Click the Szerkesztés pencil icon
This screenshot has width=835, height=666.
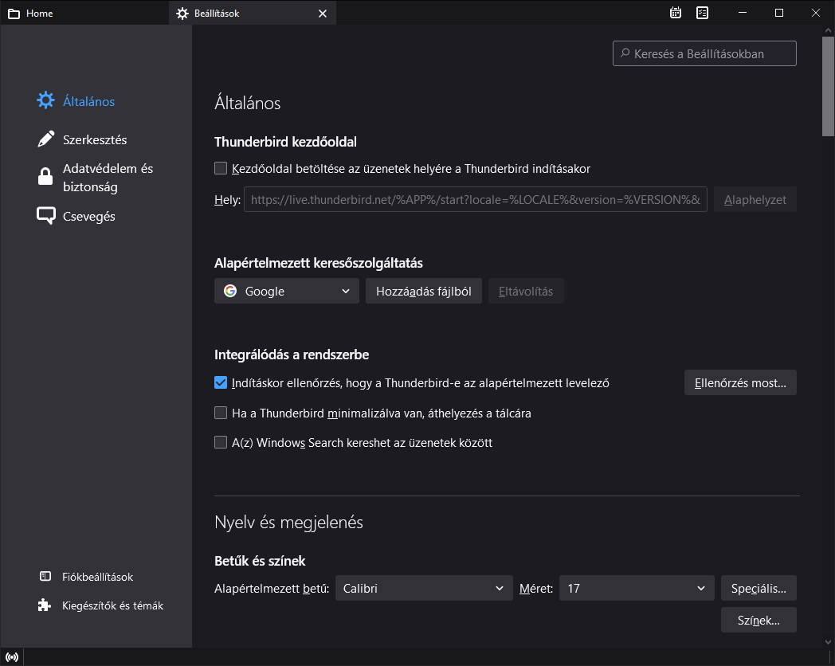pyautogui.click(x=45, y=139)
